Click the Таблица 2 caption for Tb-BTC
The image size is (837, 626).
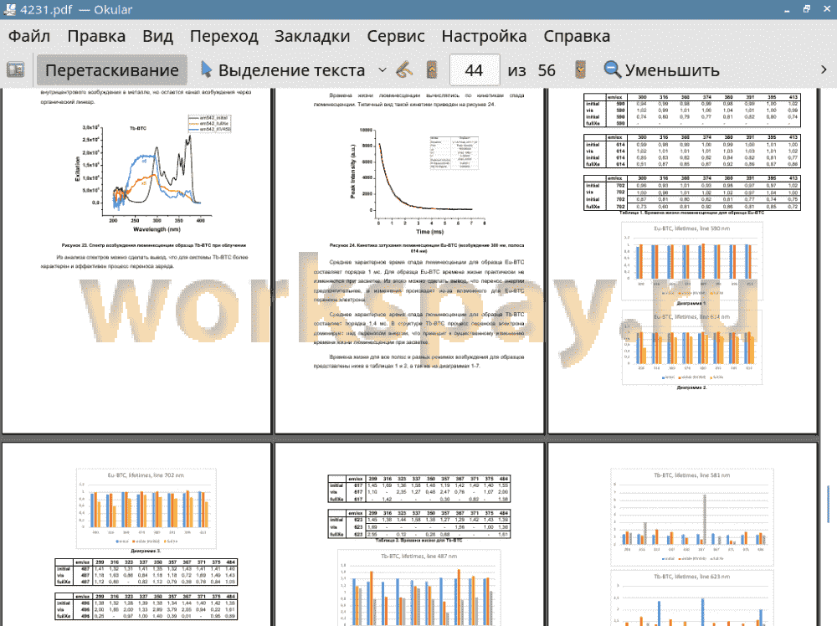pyautogui.click(x=419, y=540)
